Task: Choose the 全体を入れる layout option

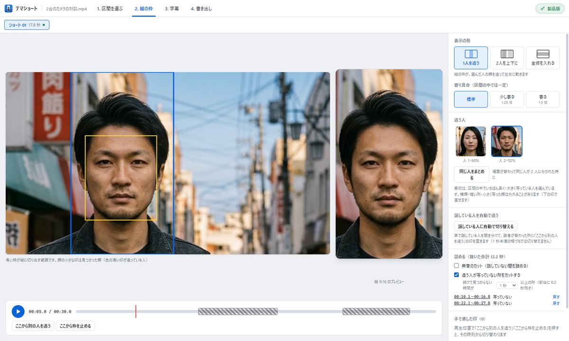Action: [543, 58]
